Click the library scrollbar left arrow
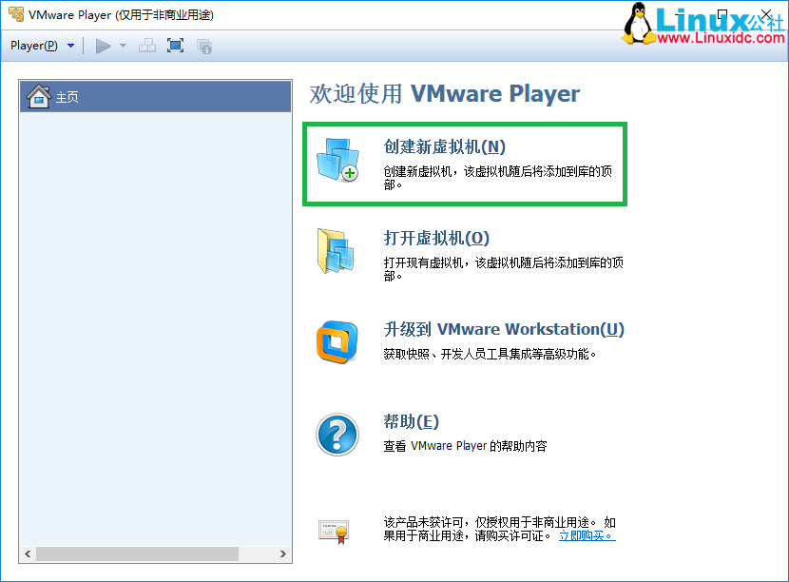Image resolution: width=789 pixels, height=582 pixels. coord(28,553)
